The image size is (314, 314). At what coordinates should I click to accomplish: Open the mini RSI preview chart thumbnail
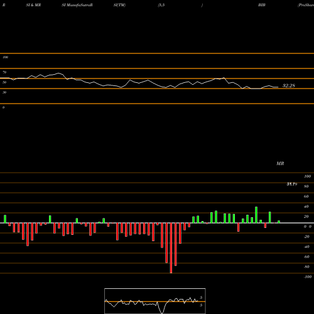coord(155,301)
